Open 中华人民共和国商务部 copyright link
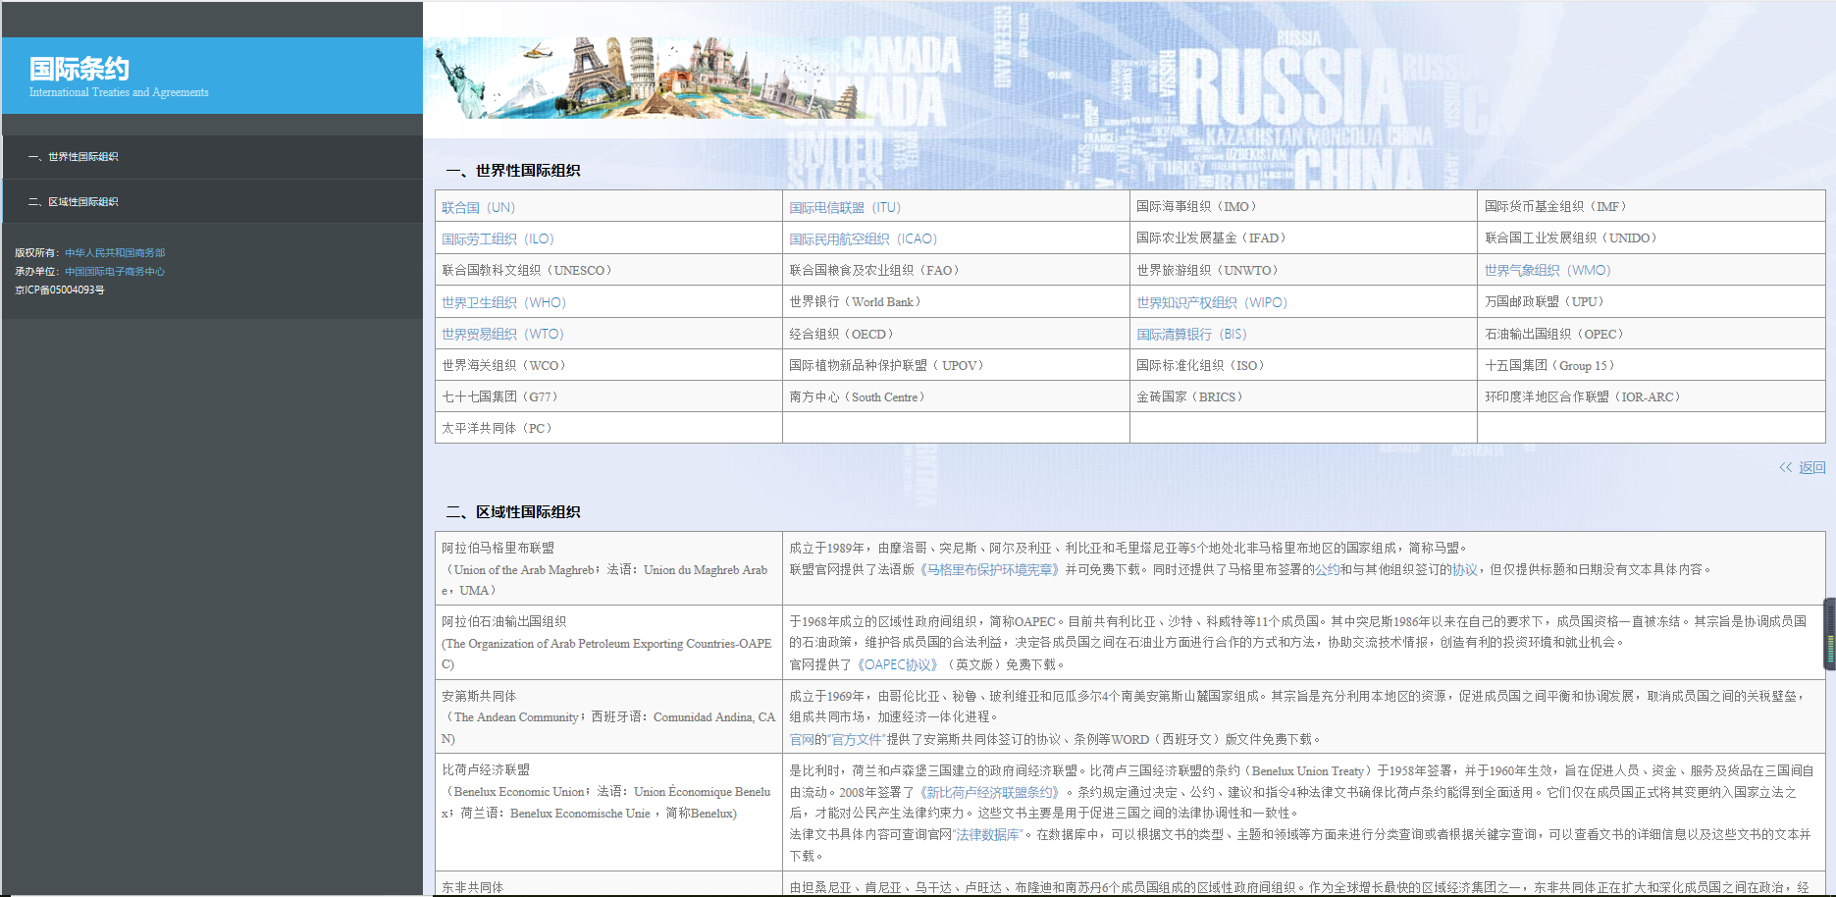 [115, 253]
